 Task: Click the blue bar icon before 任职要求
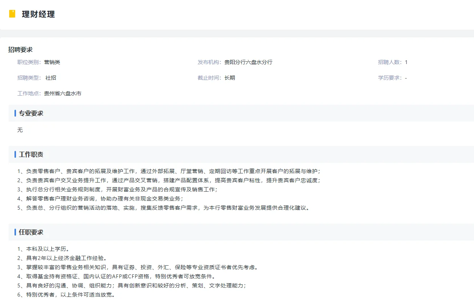14,232
